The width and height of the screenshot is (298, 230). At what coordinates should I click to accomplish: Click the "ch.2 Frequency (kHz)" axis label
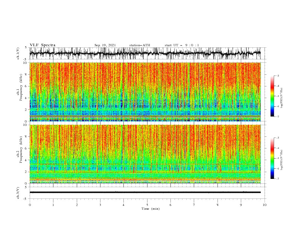pos(20,150)
